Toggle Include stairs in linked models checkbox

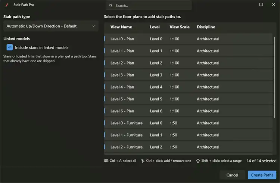point(10,47)
